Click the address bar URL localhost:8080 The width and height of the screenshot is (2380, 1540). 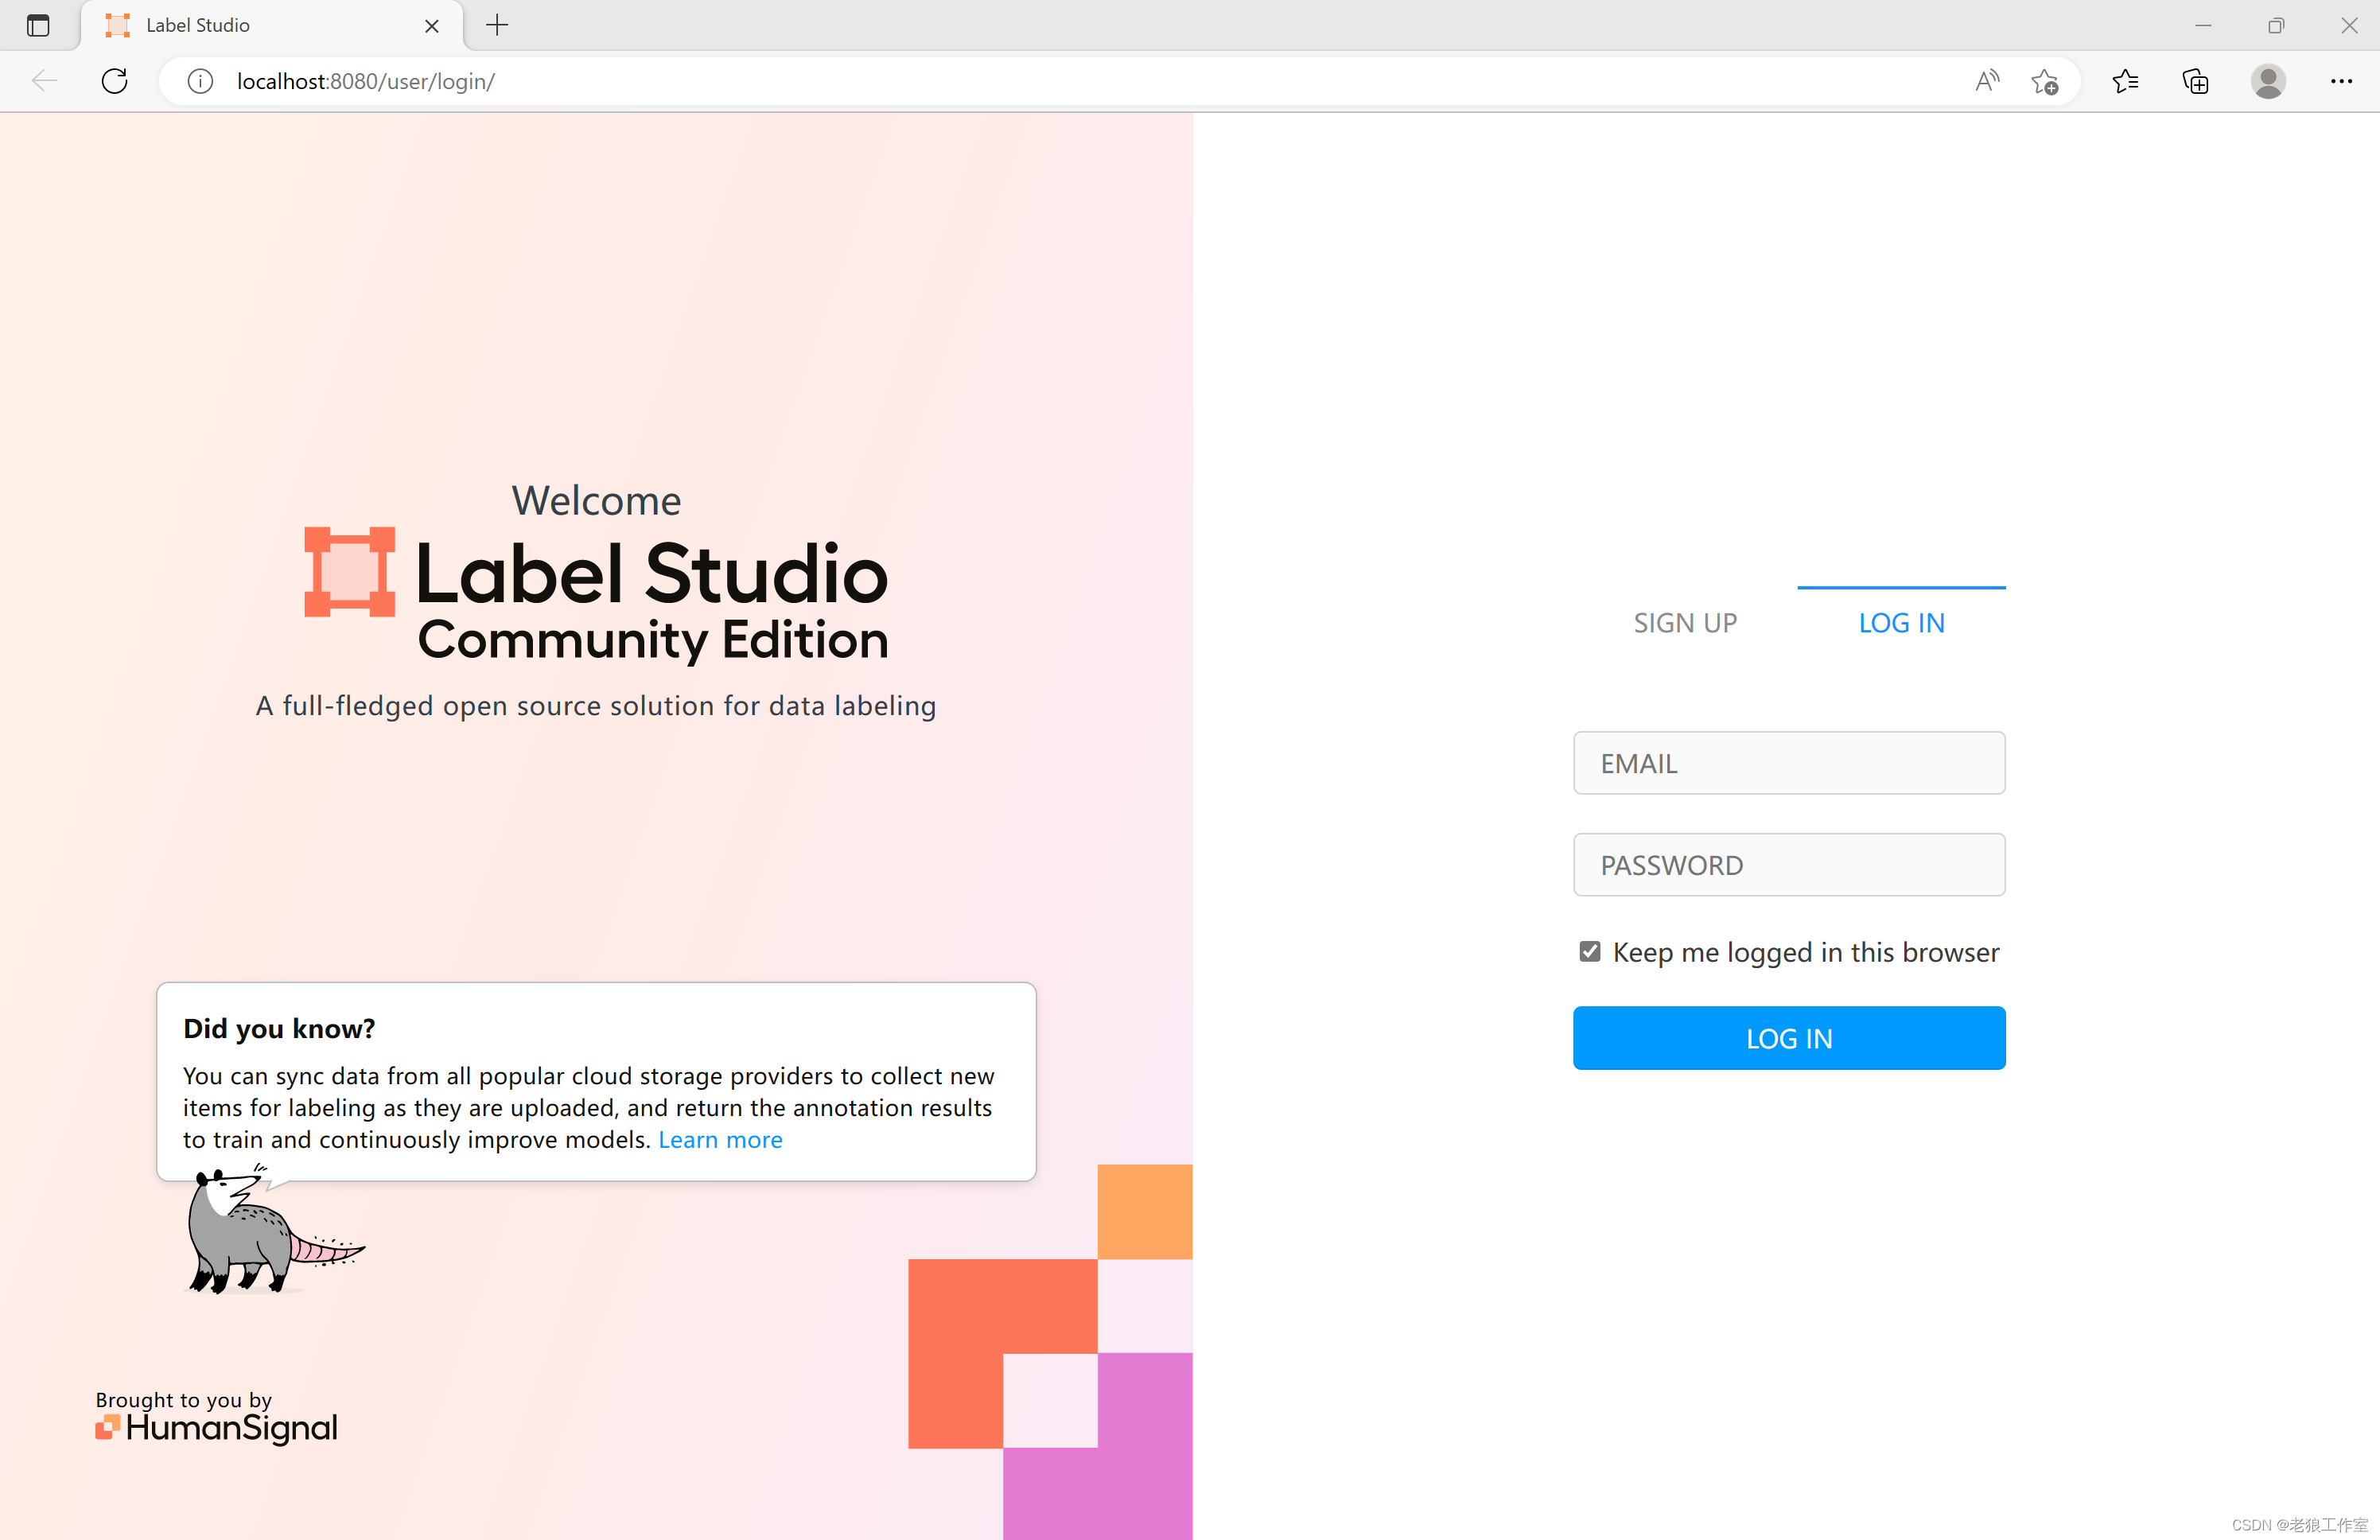tap(365, 81)
